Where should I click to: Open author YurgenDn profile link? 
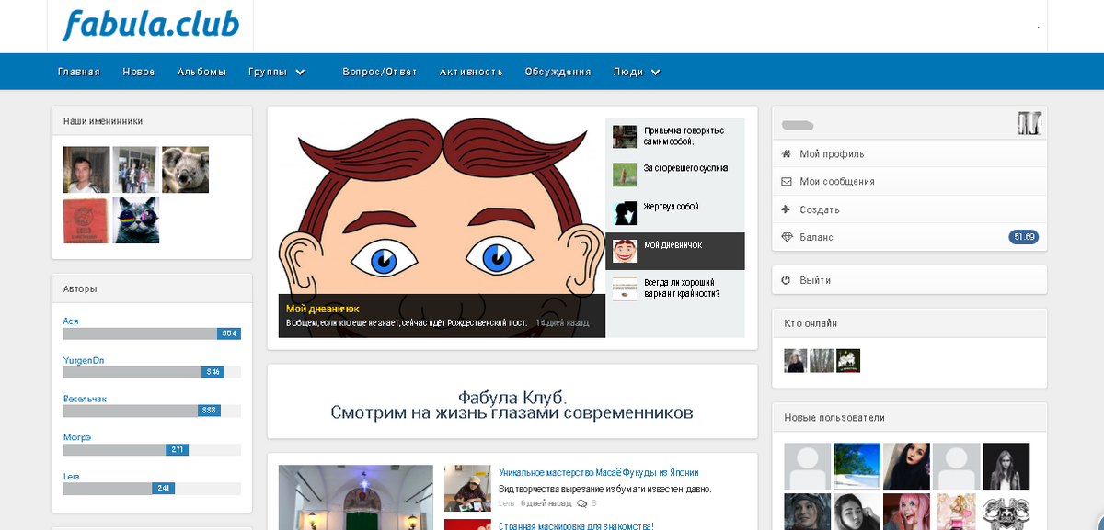click(84, 360)
